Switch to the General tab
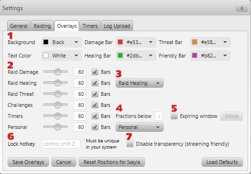251x174 pixels. point(19,26)
